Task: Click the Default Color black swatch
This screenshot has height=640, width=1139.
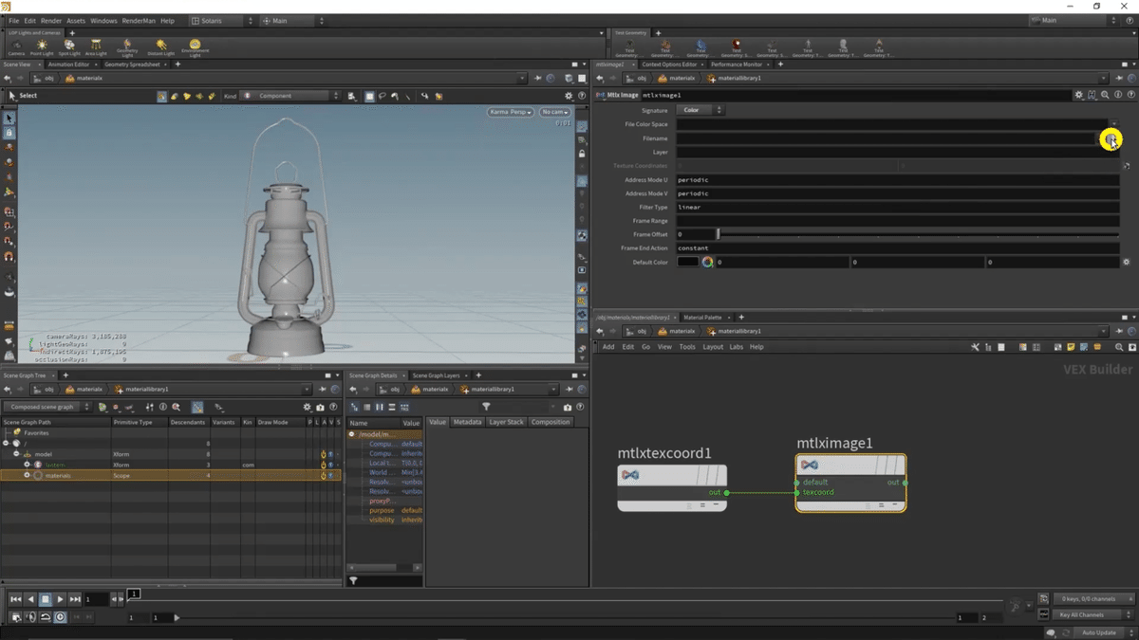Action: pyautogui.click(x=688, y=262)
